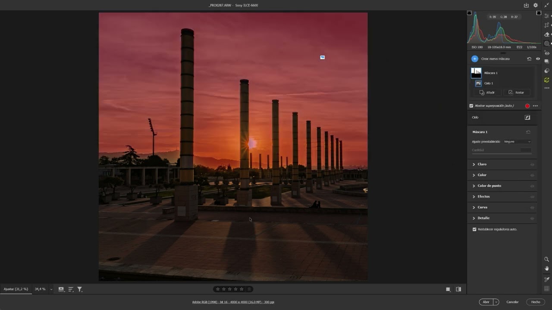Screen dimensions: 552x310
Task: Click the Añadir mask button
Action: click(487, 93)
